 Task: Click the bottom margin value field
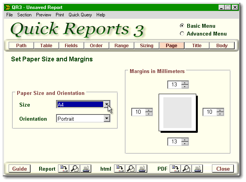pos(174,141)
